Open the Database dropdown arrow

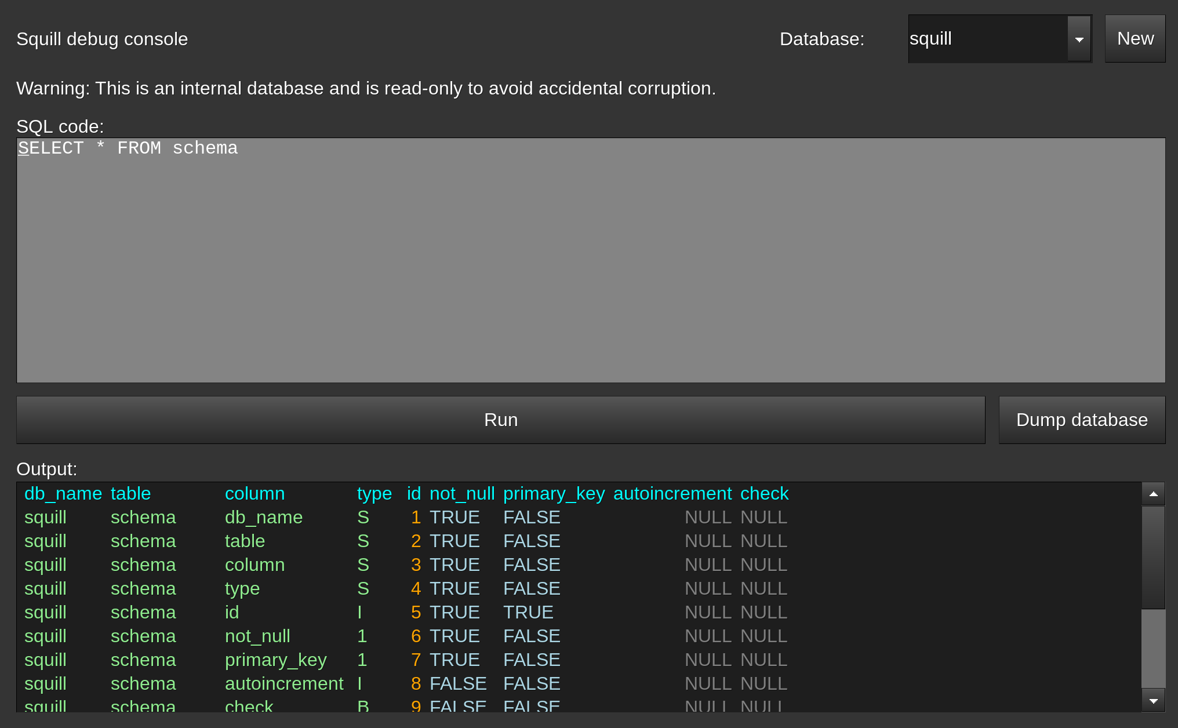point(1079,39)
